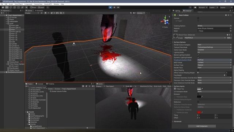This screenshot has width=234, height=132.
Task: Open Lighting Mode dropdown
Action: click(x=214, y=52)
